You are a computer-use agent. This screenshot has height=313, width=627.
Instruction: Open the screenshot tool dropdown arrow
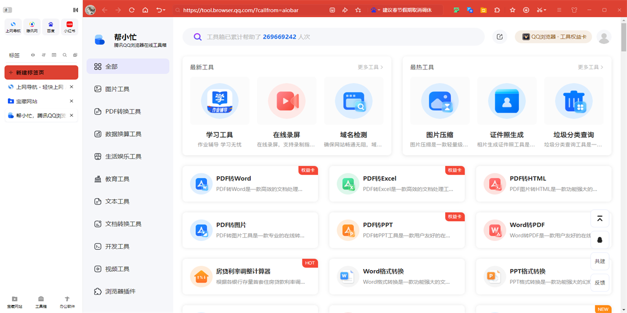click(x=545, y=10)
